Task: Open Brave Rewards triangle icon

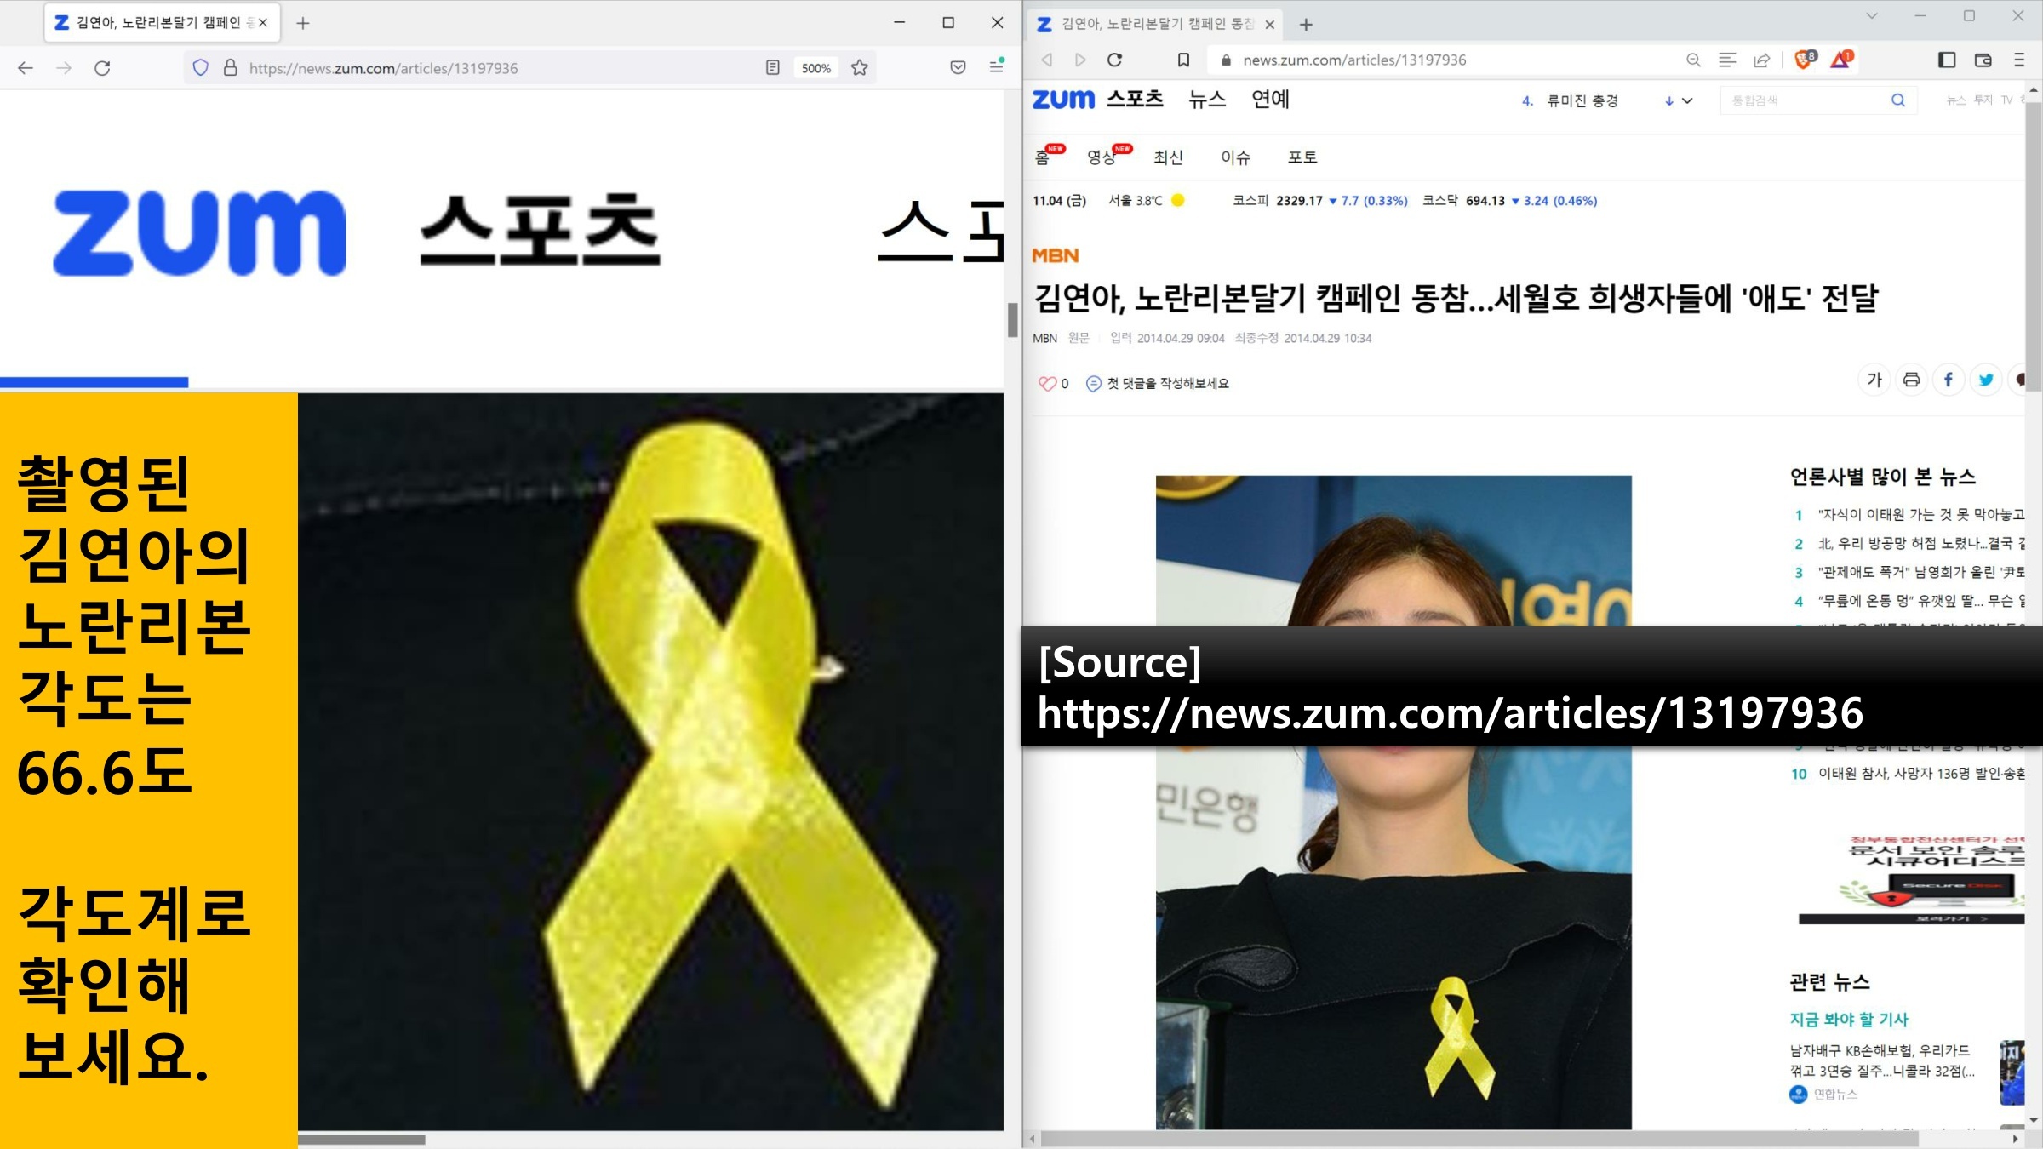Action: 1840,60
